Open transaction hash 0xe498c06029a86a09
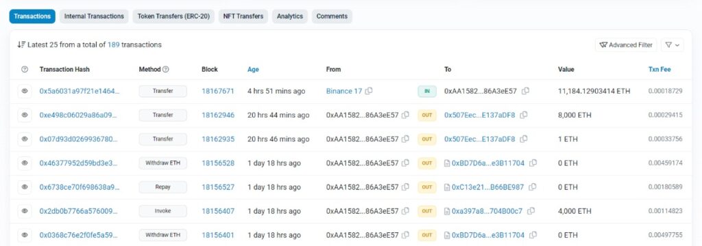This screenshot has height=246, width=702. pyautogui.click(x=78, y=115)
